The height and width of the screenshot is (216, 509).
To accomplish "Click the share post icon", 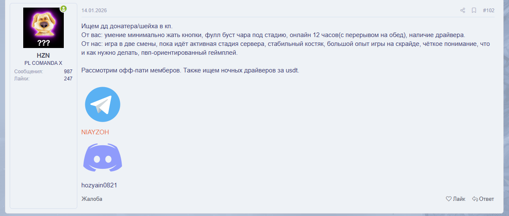I will click(x=463, y=11).
